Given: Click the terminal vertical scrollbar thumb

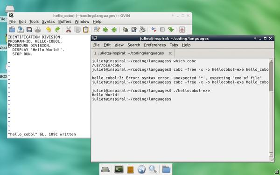Looking at the screenshot, I should 271,77.
